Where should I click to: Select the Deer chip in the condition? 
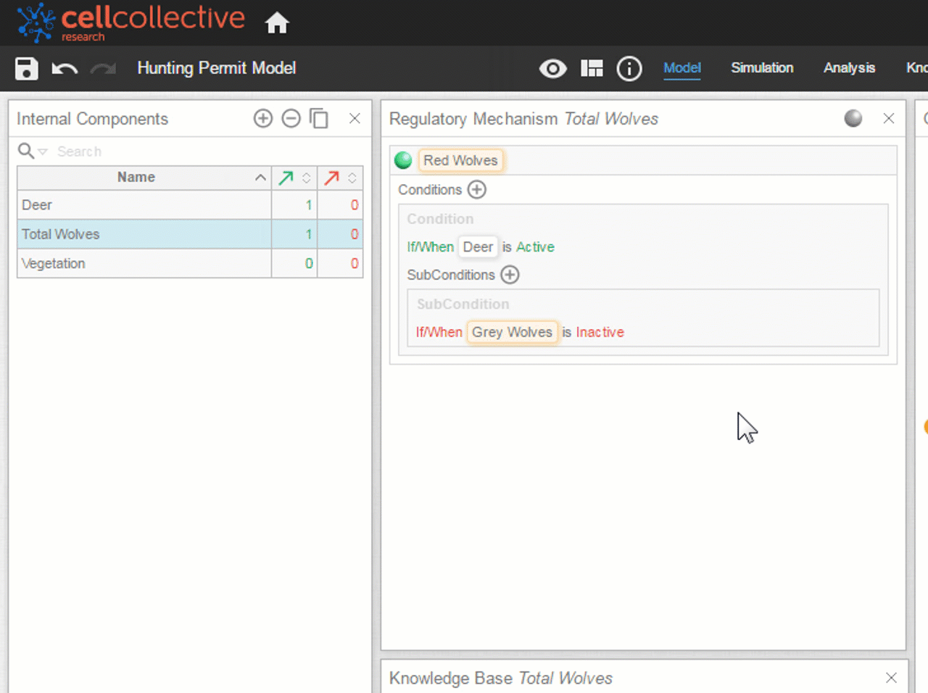coord(478,247)
